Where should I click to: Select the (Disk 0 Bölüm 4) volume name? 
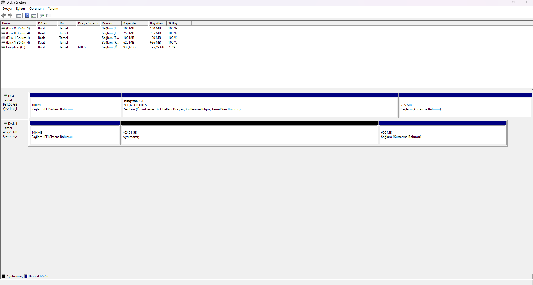(18, 33)
